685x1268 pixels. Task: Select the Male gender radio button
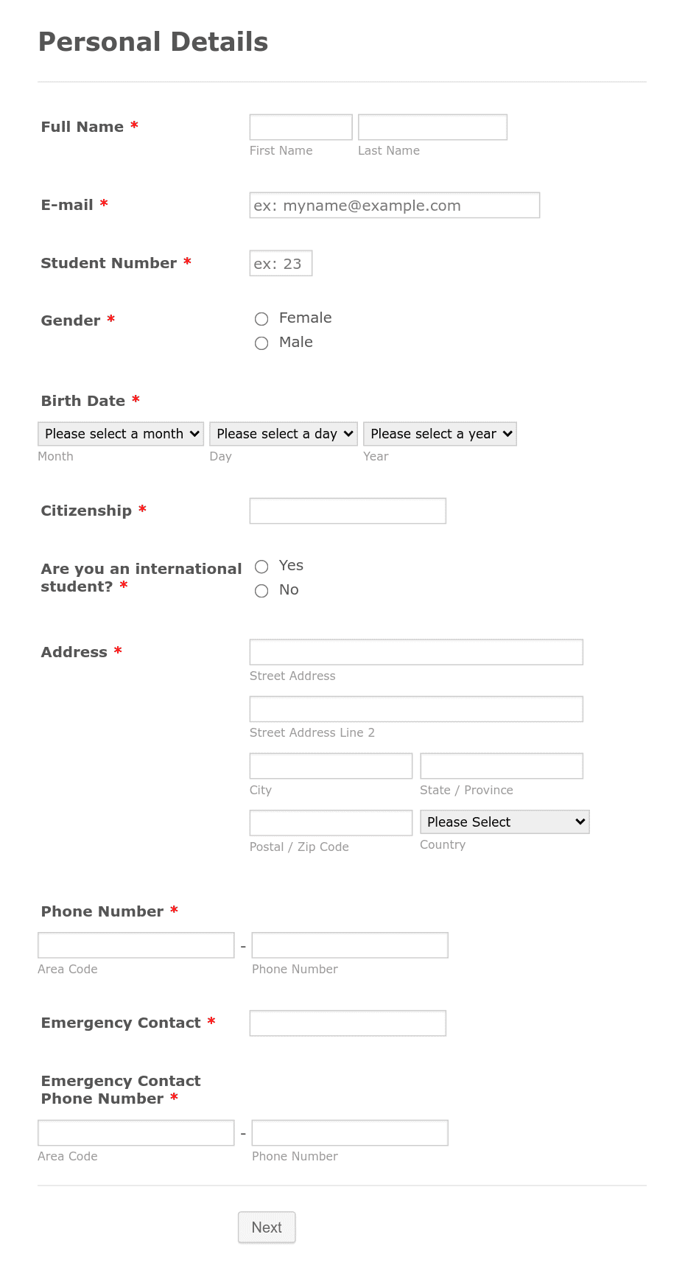(261, 343)
